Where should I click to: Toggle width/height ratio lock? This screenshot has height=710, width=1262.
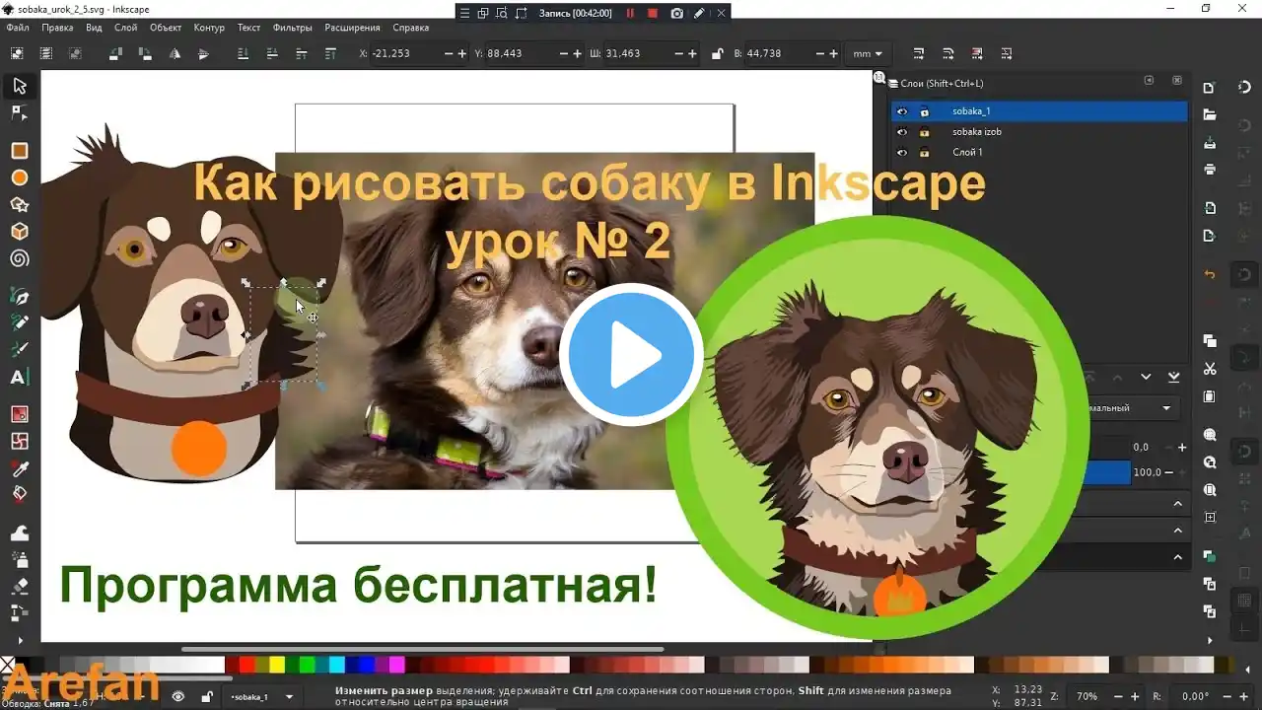[717, 53]
